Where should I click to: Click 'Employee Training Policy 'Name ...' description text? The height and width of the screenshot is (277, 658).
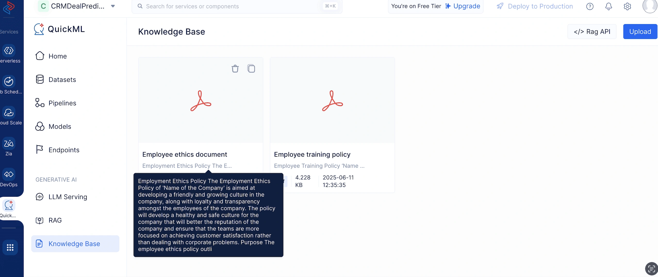click(319, 166)
